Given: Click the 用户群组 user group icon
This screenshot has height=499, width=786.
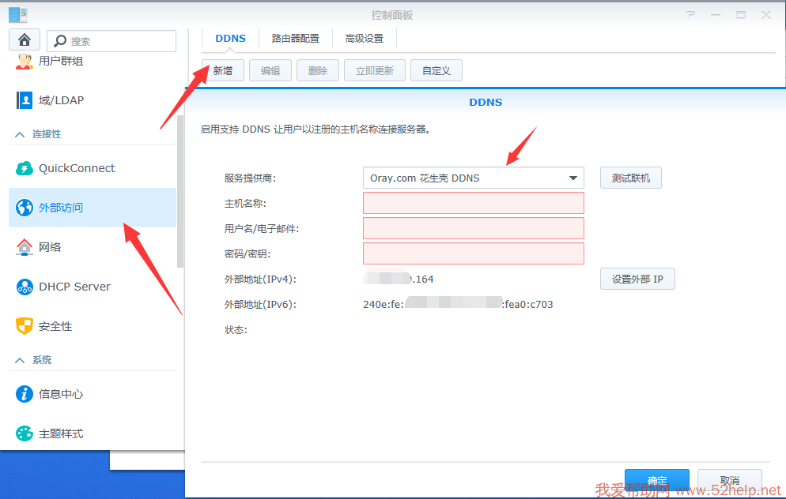Looking at the screenshot, I should pos(25,61).
